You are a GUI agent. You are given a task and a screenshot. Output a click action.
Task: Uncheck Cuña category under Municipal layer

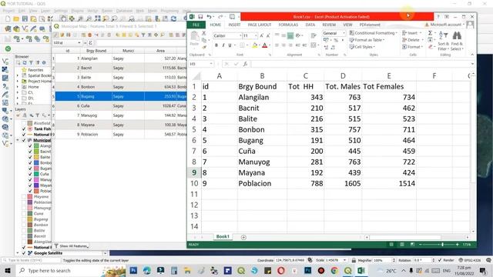point(30,174)
